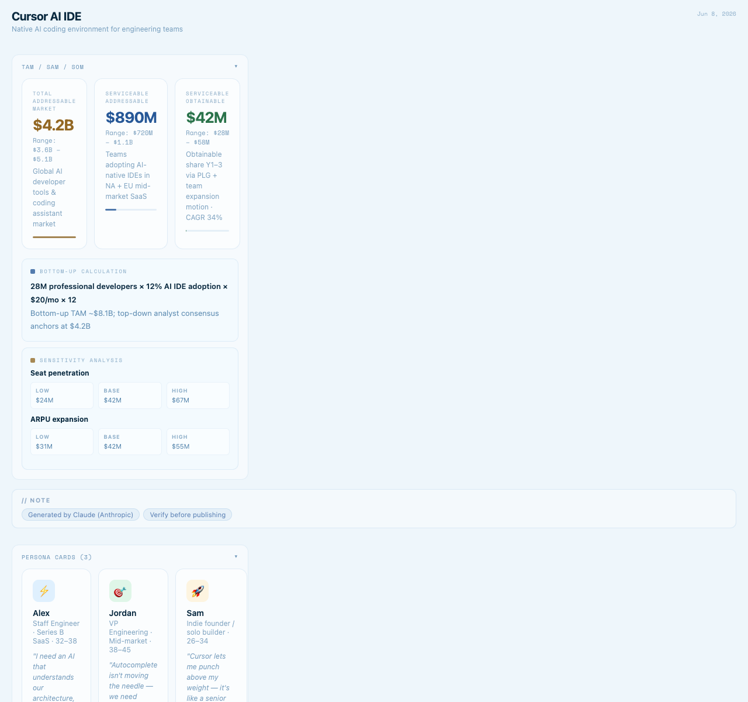Screen dimensions: 748x702
Task: Select the $42M serviceable obtainable value
Action: (206, 118)
